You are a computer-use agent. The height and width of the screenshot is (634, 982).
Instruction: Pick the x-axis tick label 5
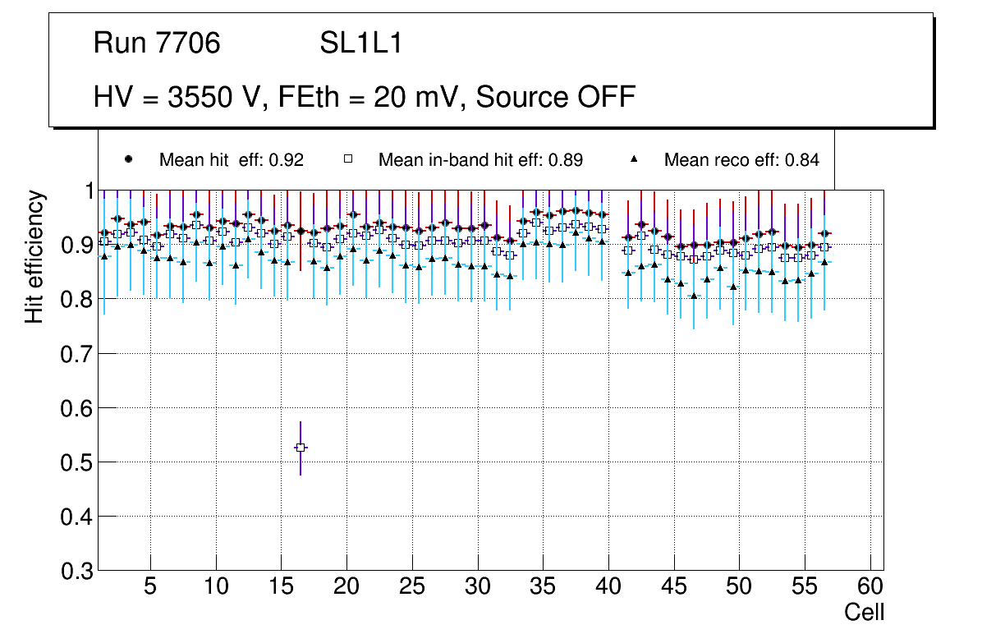click(150, 588)
